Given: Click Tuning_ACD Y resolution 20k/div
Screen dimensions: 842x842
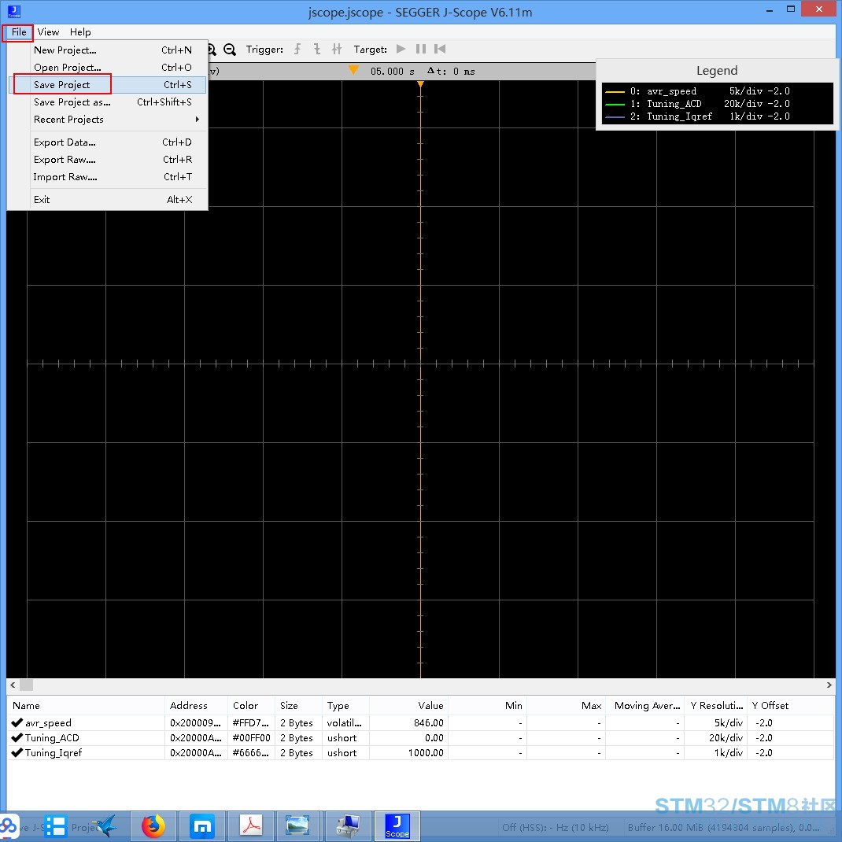Looking at the screenshot, I should 716,738.
